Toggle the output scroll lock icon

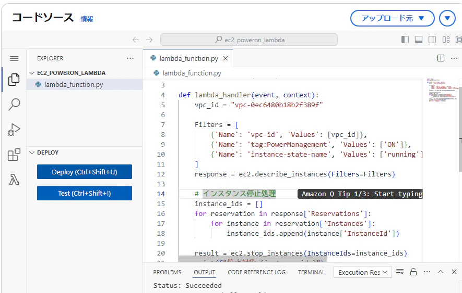pyautogui.click(x=413, y=272)
